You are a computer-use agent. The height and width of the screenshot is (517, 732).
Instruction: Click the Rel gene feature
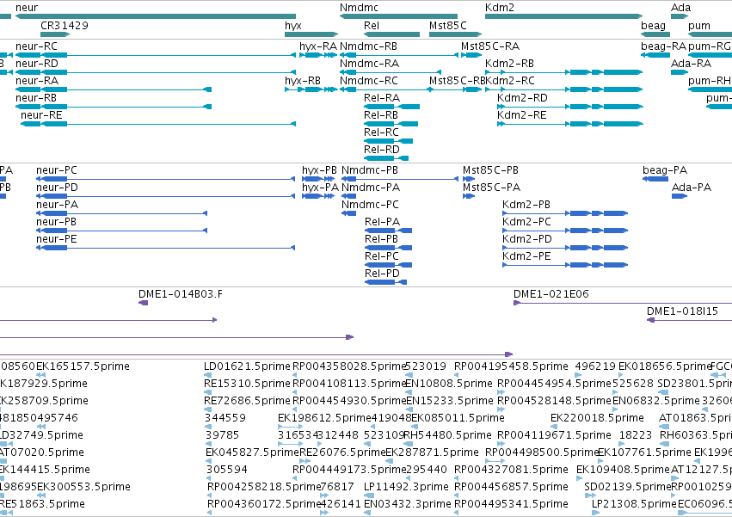(x=391, y=34)
